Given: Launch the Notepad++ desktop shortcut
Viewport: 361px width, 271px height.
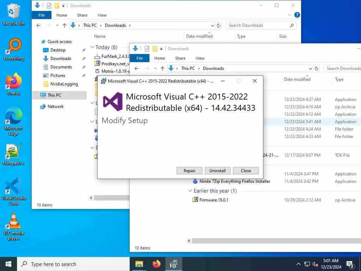Looking at the screenshot, I should coord(14,154).
